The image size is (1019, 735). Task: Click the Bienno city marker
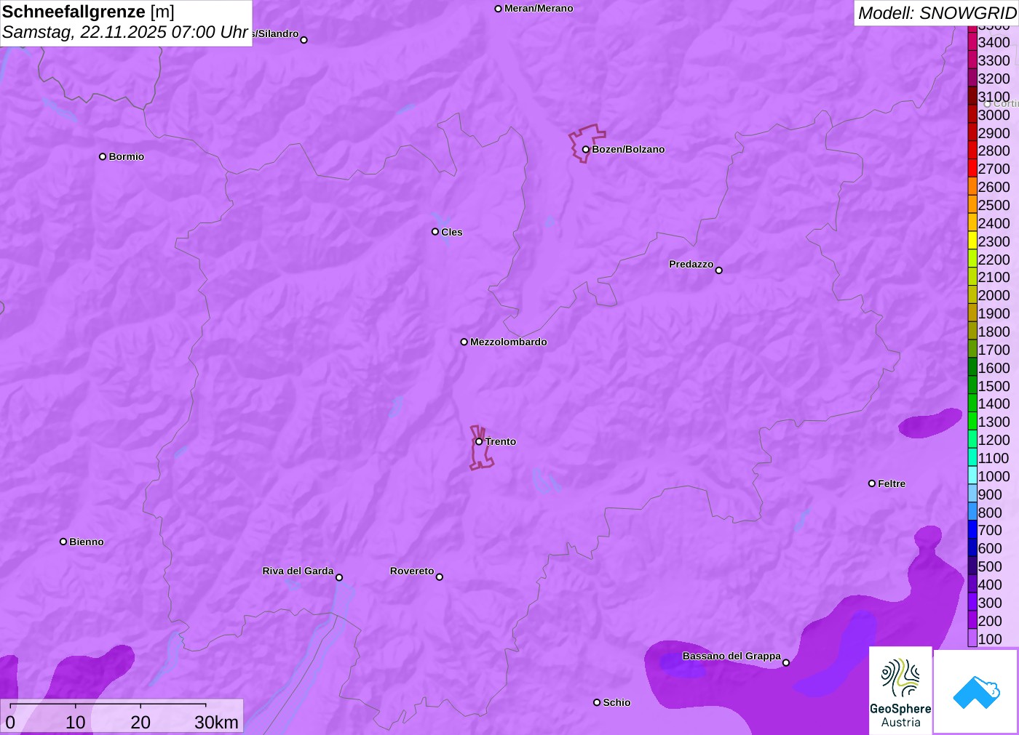click(x=63, y=542)
